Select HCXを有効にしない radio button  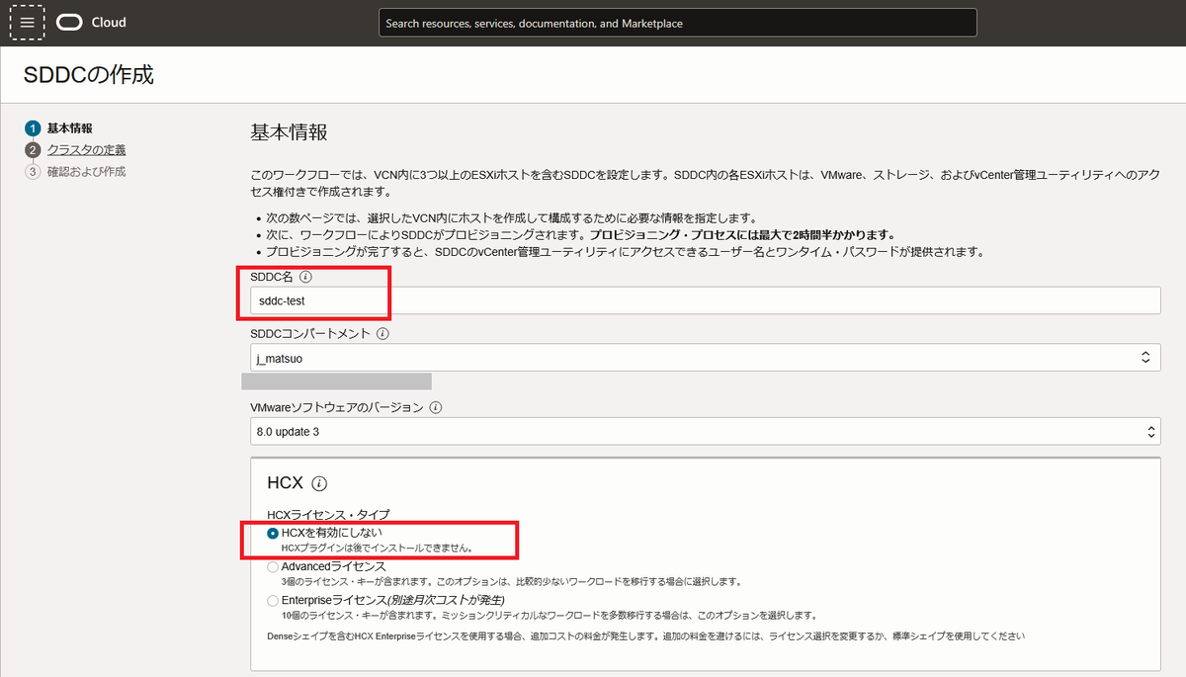(x=274, y=533)
